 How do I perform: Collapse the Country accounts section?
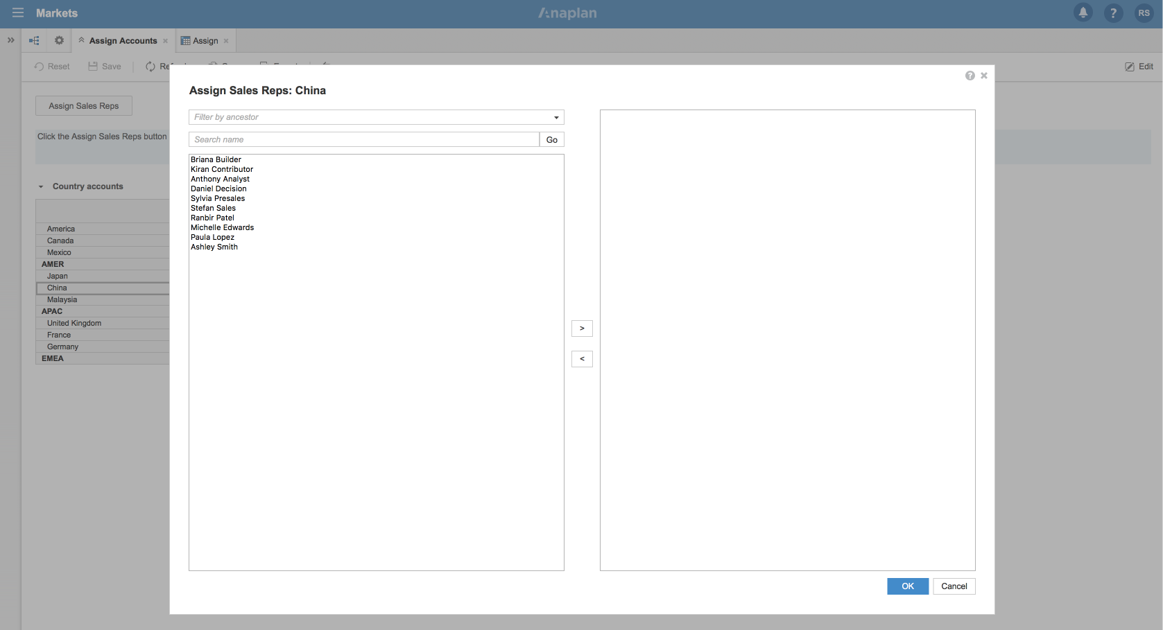point(41,186)
